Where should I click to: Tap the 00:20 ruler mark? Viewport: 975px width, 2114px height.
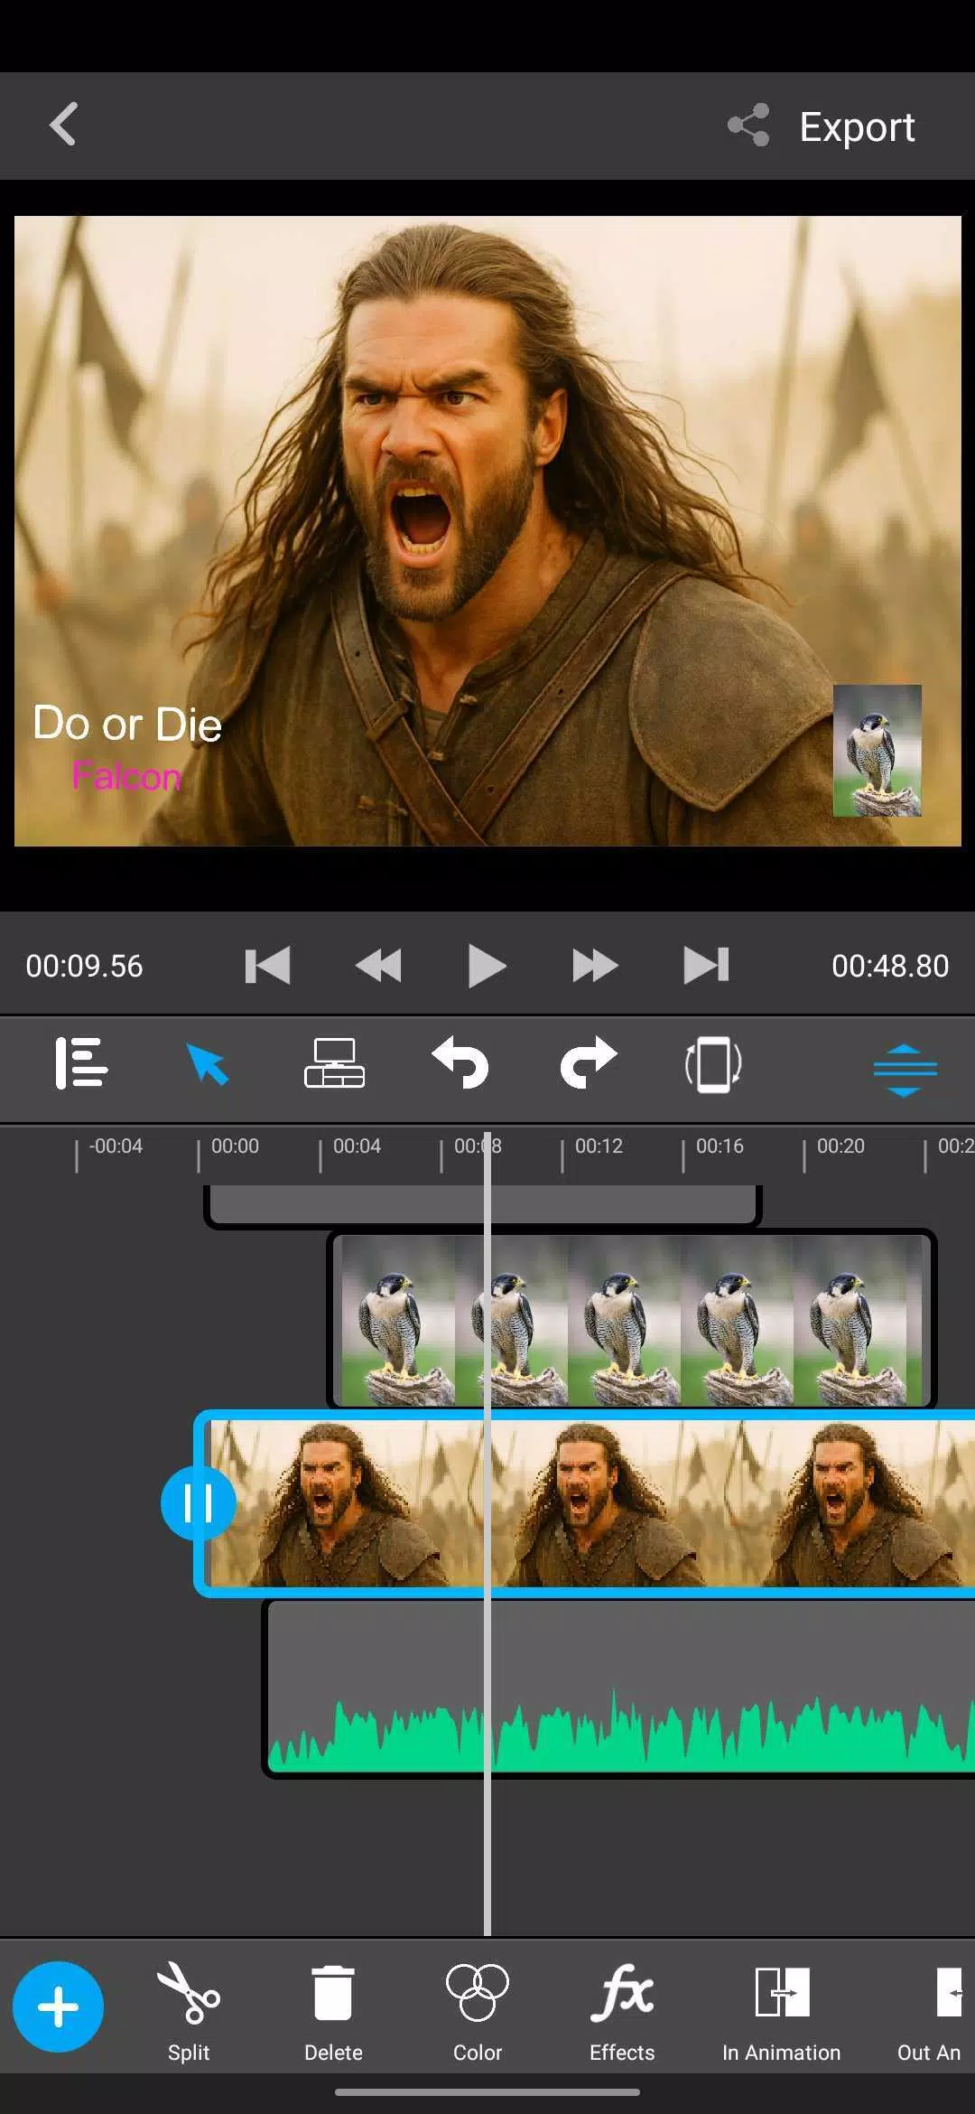point(840,1146)
